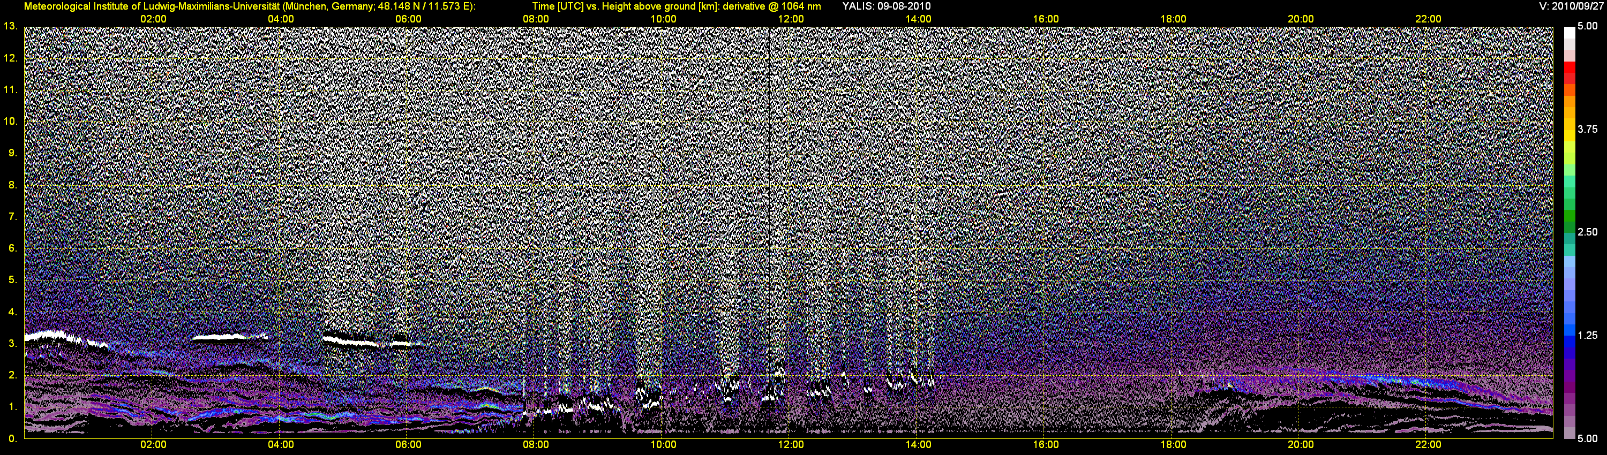Click the 3.75 color scale label
The width and height of the screenshot is (1607, 455).
(1588, 129)
